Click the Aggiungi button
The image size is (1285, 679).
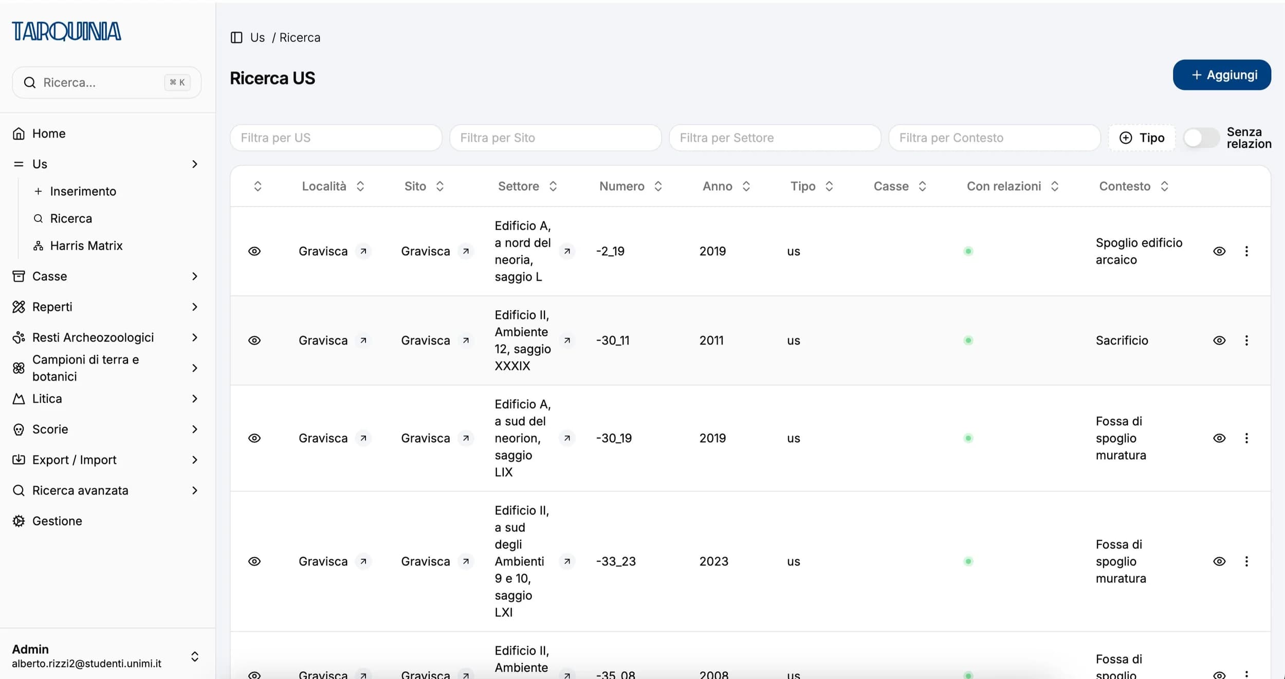coord(1222,75)
